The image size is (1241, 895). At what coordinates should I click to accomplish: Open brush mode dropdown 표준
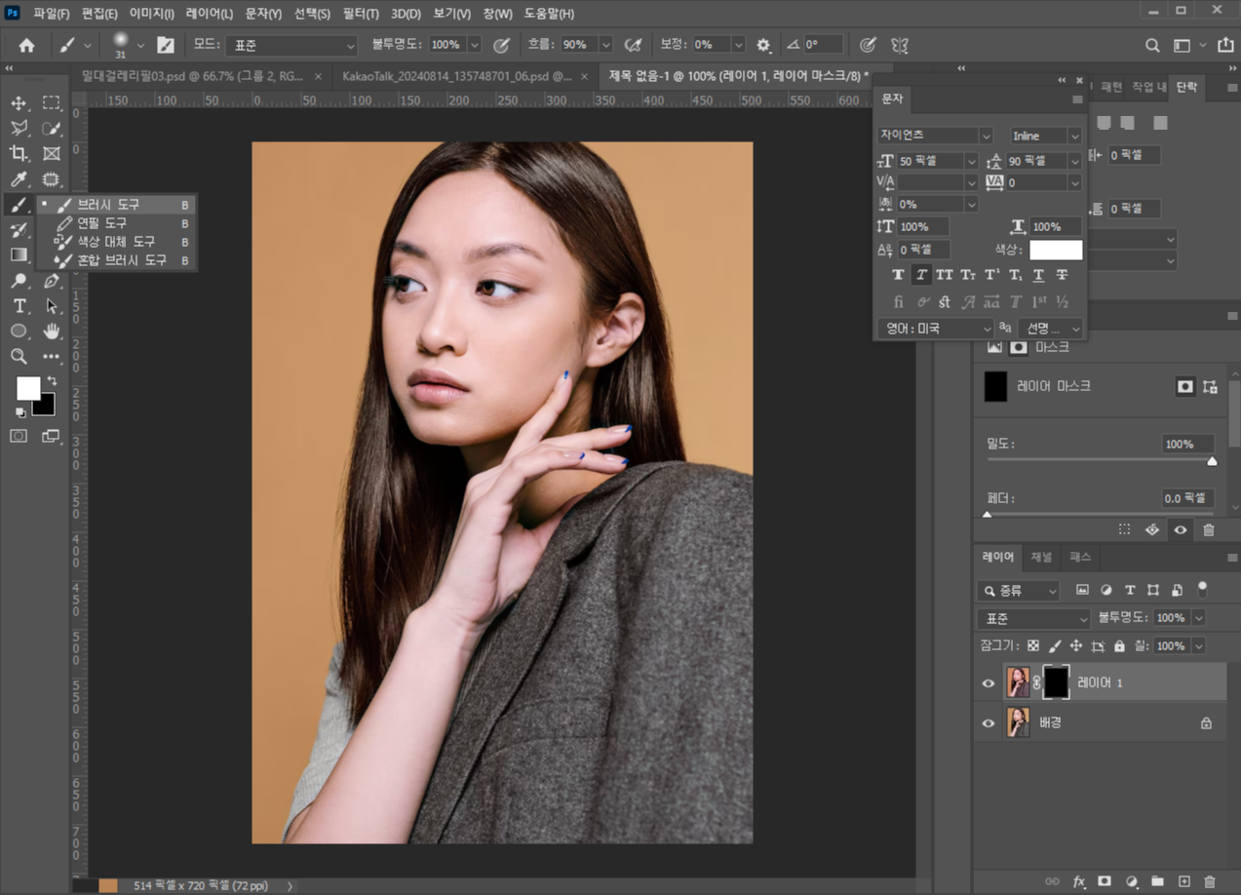(291, 45)
